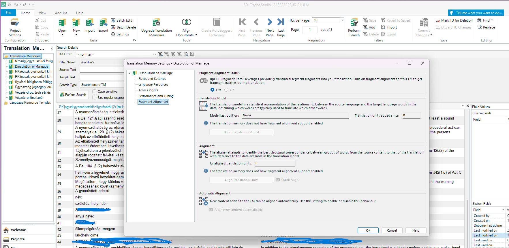Open the File tab
The width and height of the screenshot is (509, 248).
tap(8, 13)
